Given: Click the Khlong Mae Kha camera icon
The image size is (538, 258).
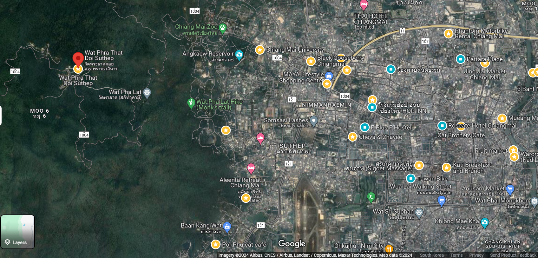Looking at the screenshot, I should pyautogui.click(x=484, y=222).
